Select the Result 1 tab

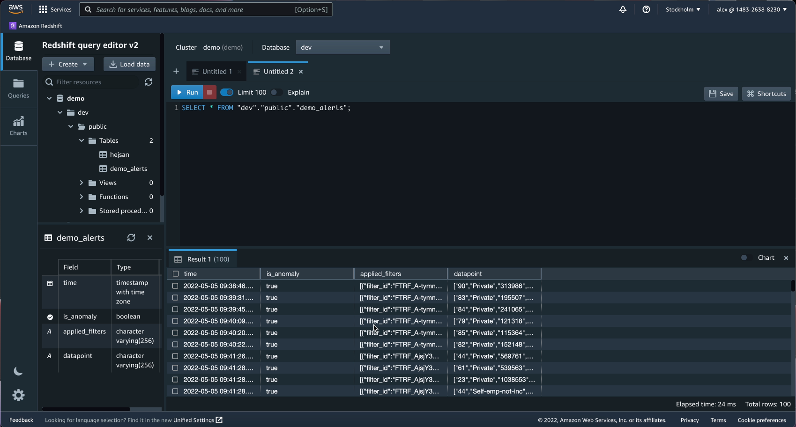tap(202, 259)
